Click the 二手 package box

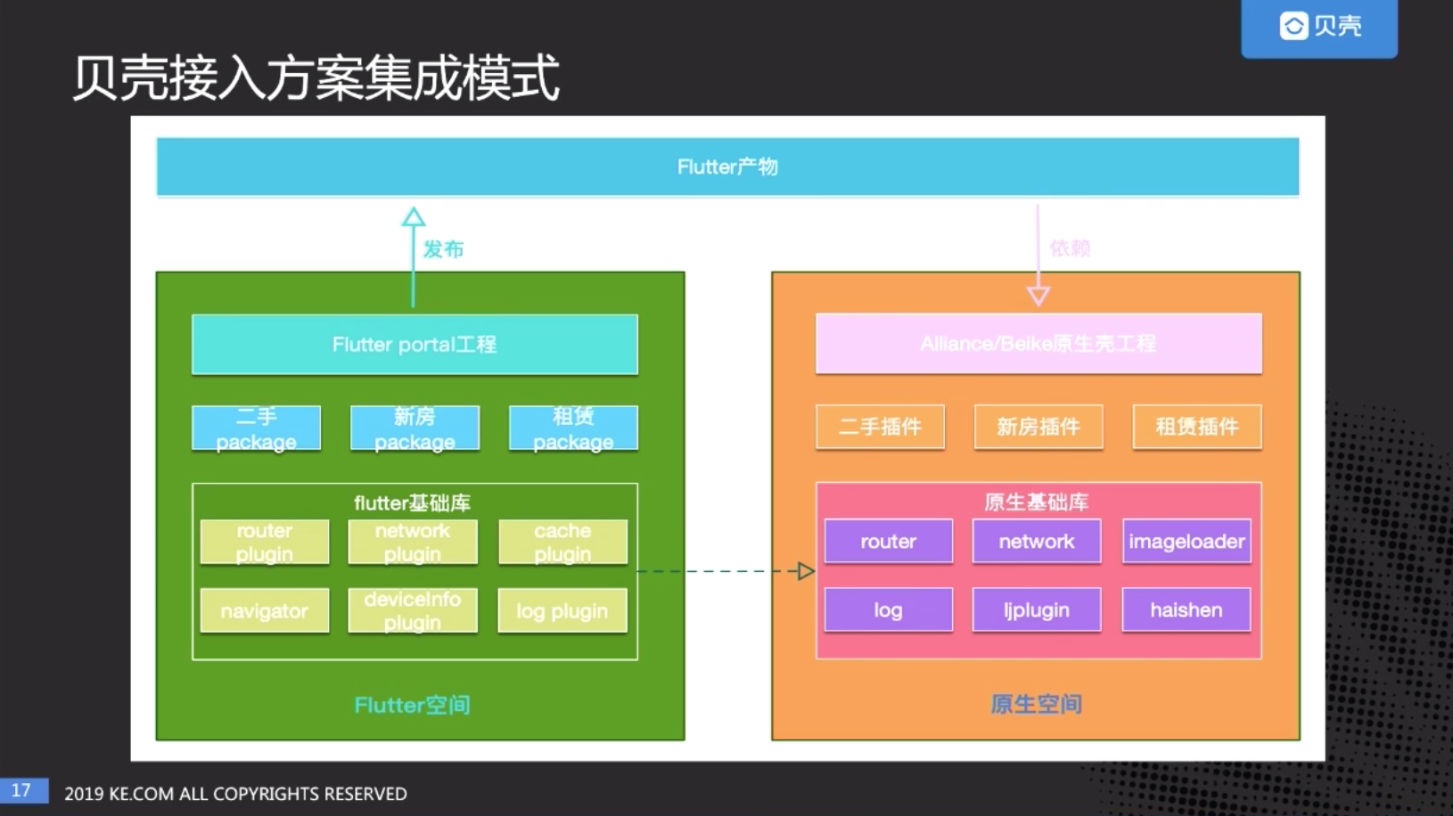pos(256,428)
